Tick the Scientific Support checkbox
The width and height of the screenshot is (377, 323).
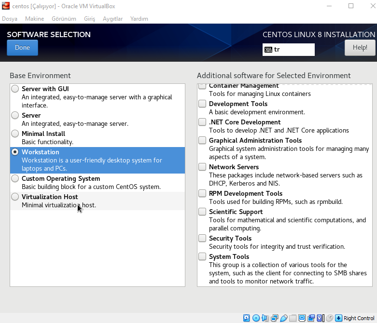point(202,212)
